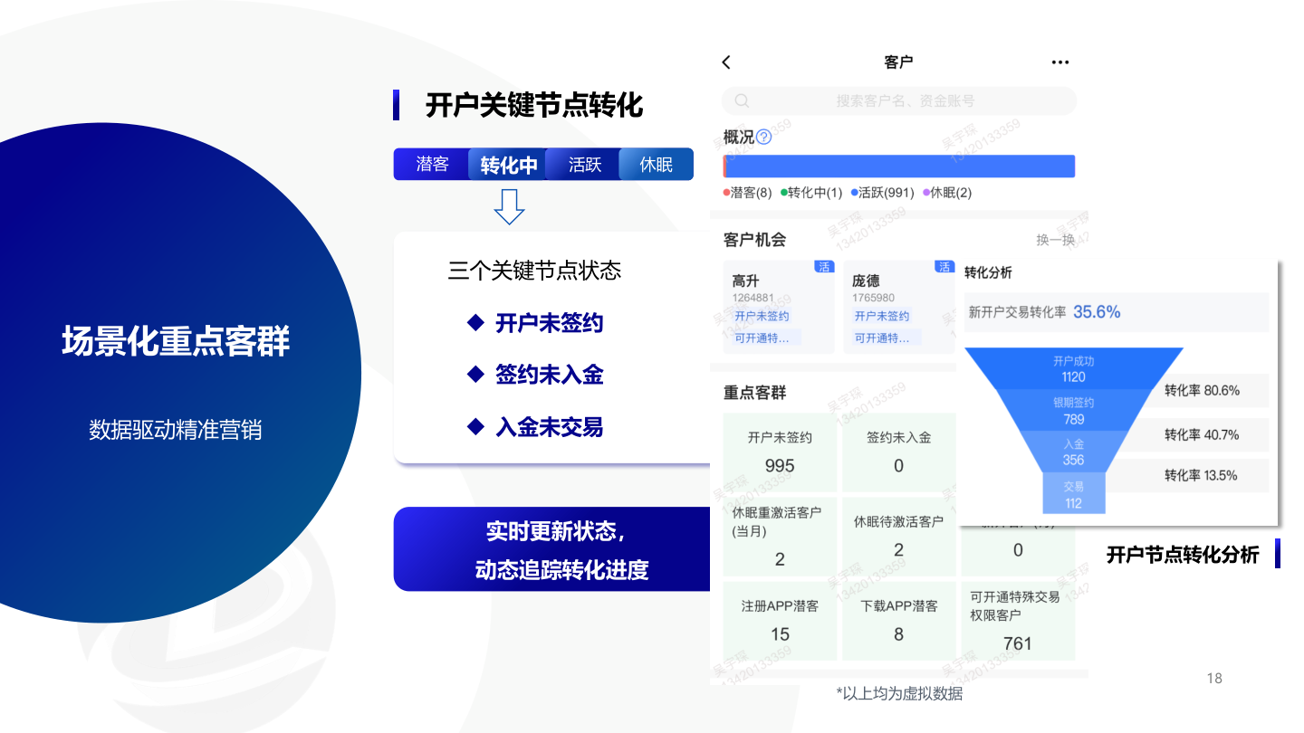Open 可开通特殊交易权限客户 761 tile
1304x733 pixels.
(x=1018, y=621)
